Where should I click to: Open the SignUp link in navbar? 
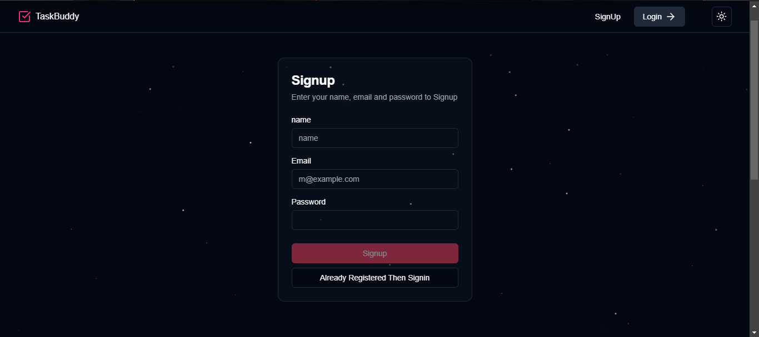607,17
